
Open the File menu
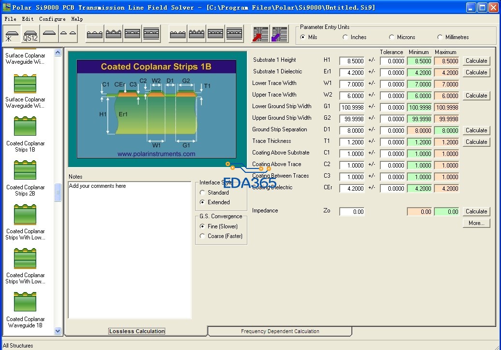[10, 19]
